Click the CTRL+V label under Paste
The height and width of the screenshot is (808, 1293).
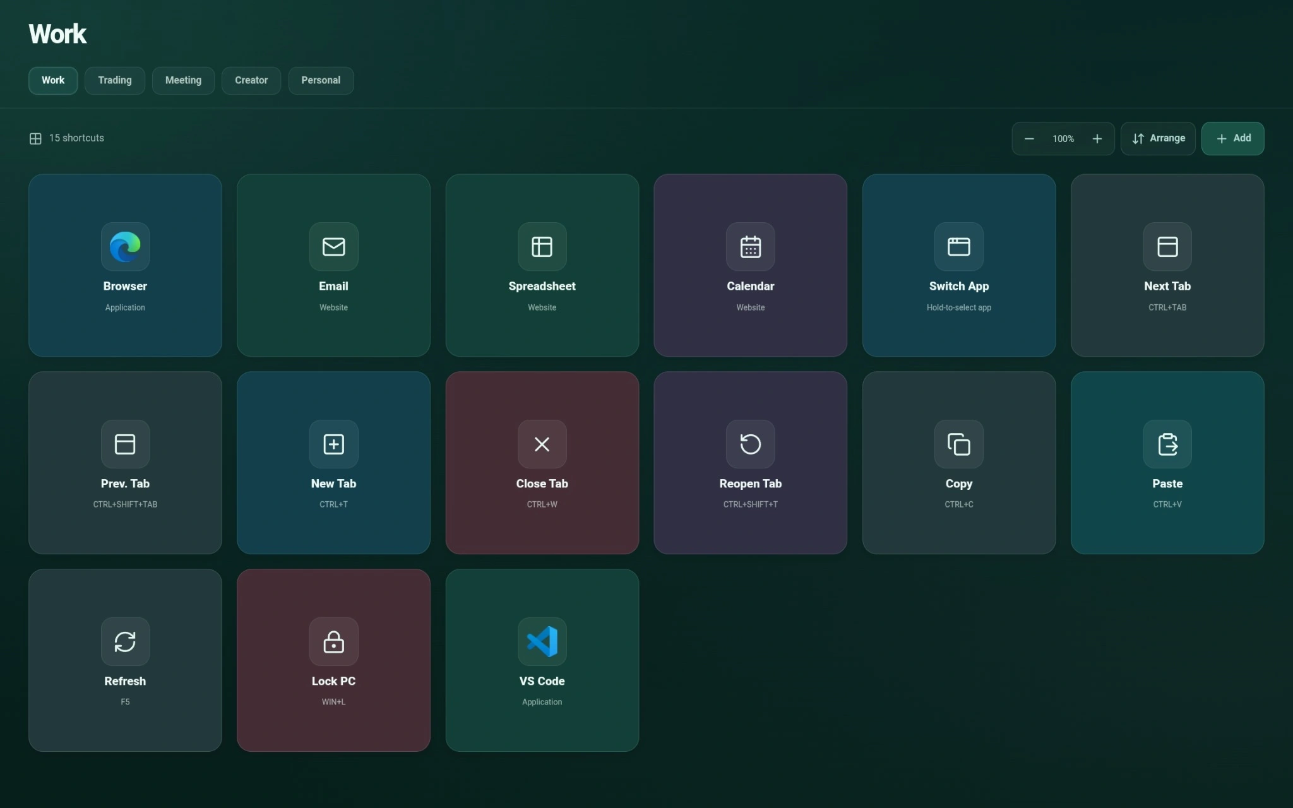[1167, 504]
